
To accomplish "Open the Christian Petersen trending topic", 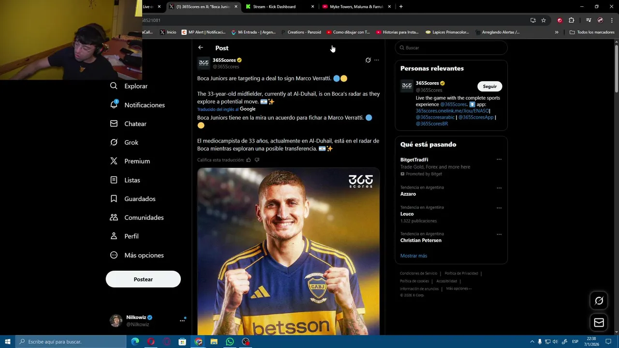I will (x=421, y=240).
